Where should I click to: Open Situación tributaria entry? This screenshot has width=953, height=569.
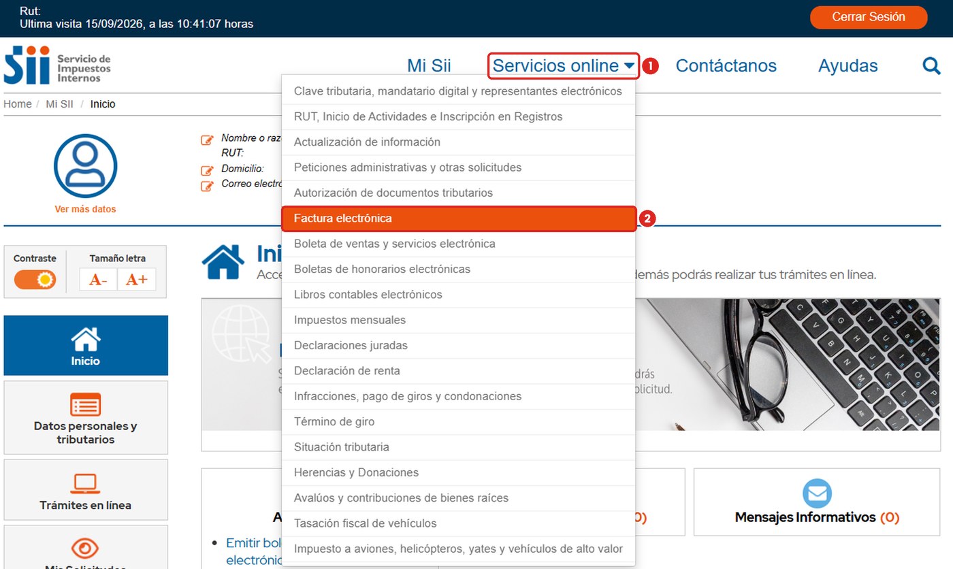459,447
